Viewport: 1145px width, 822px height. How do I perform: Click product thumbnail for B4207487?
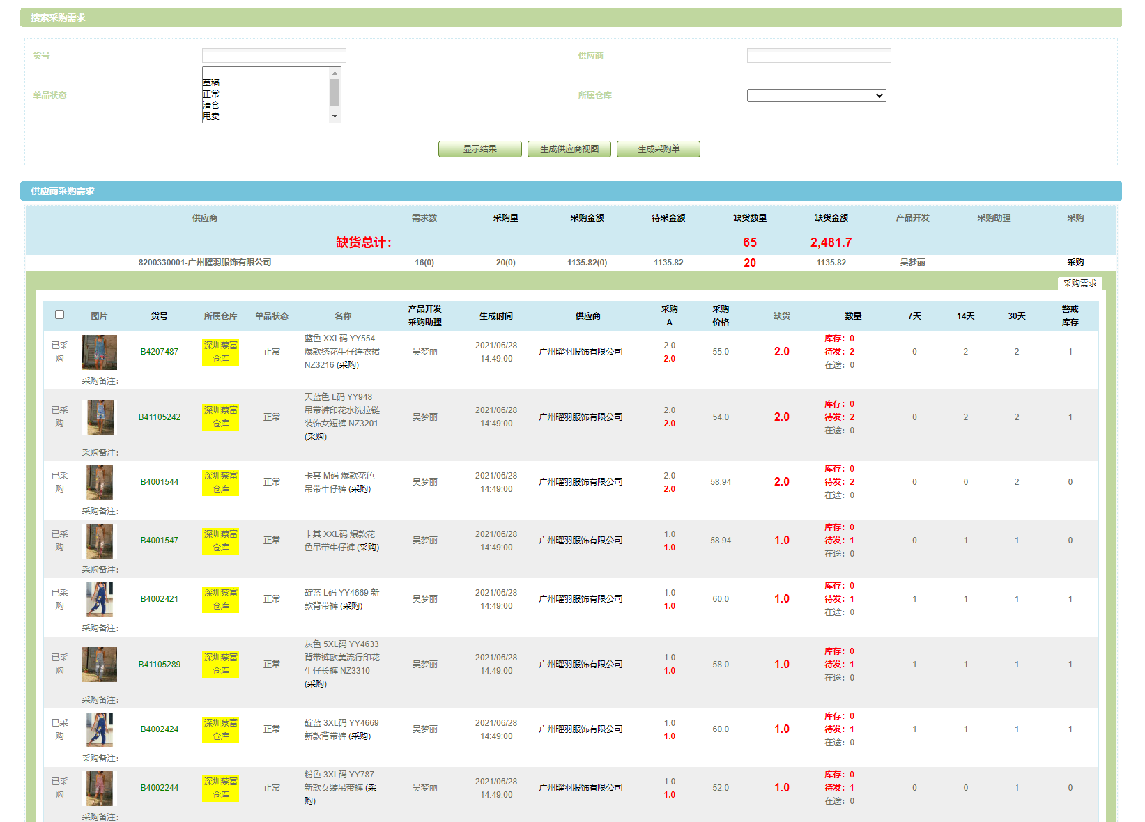(99, 352)
